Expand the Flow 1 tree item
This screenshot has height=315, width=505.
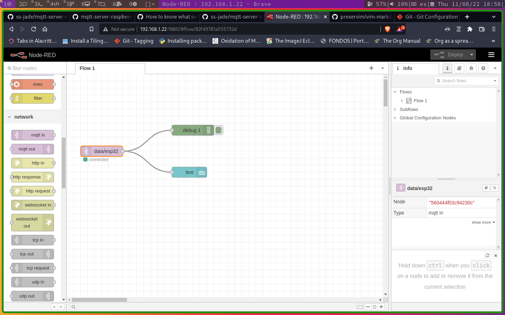pos(402,101)
